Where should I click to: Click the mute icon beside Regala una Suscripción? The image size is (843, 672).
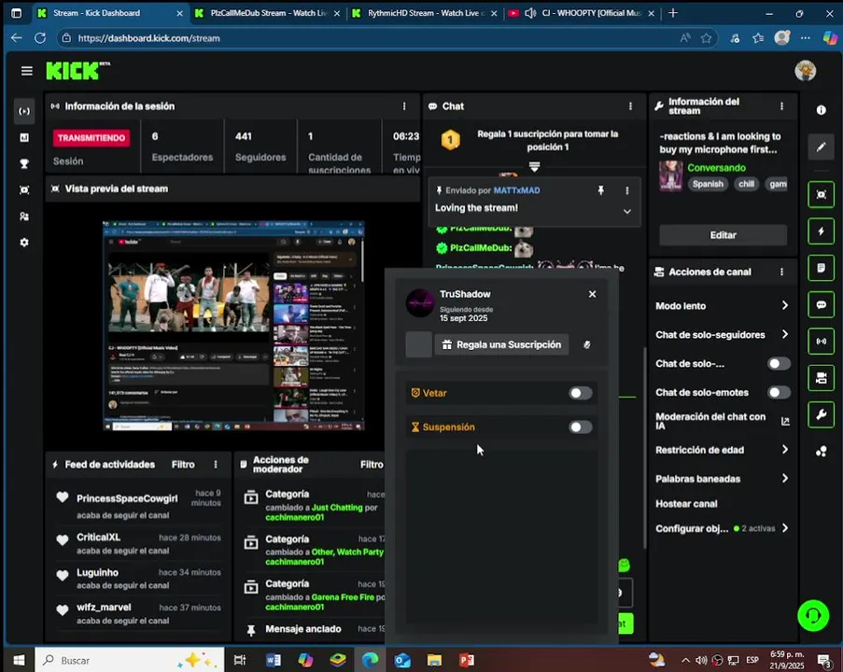pyautogui.click(x=586, y=344)
